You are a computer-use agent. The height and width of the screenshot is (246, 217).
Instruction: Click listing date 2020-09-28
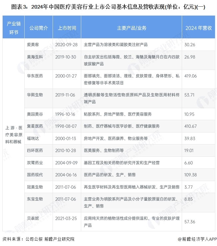pos(66,45)
